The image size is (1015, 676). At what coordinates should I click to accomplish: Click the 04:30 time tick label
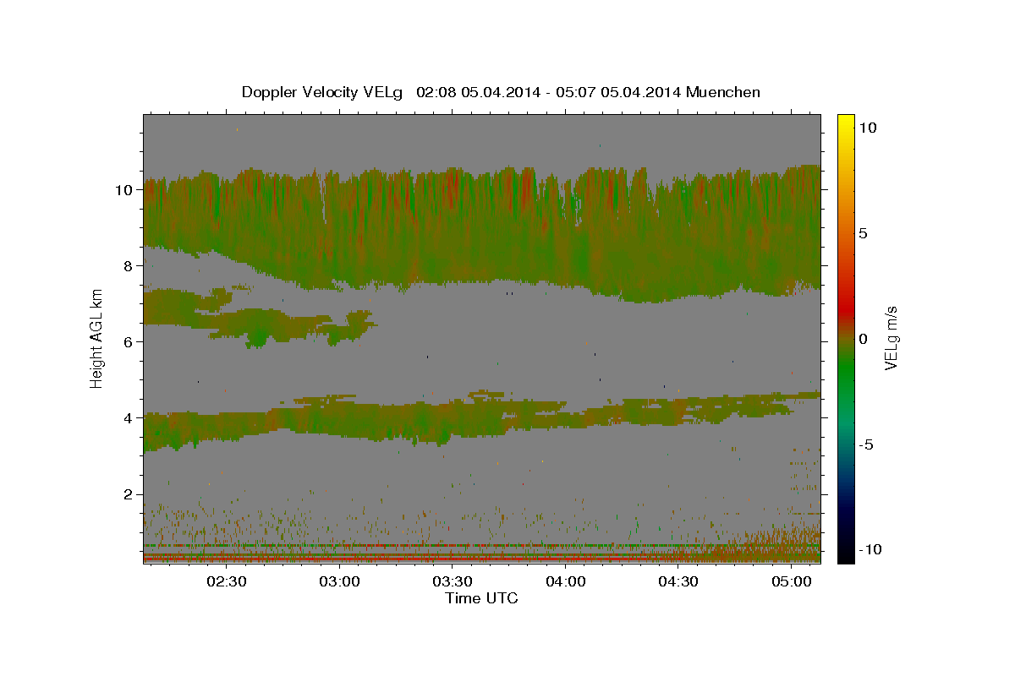tap(678, 581)
